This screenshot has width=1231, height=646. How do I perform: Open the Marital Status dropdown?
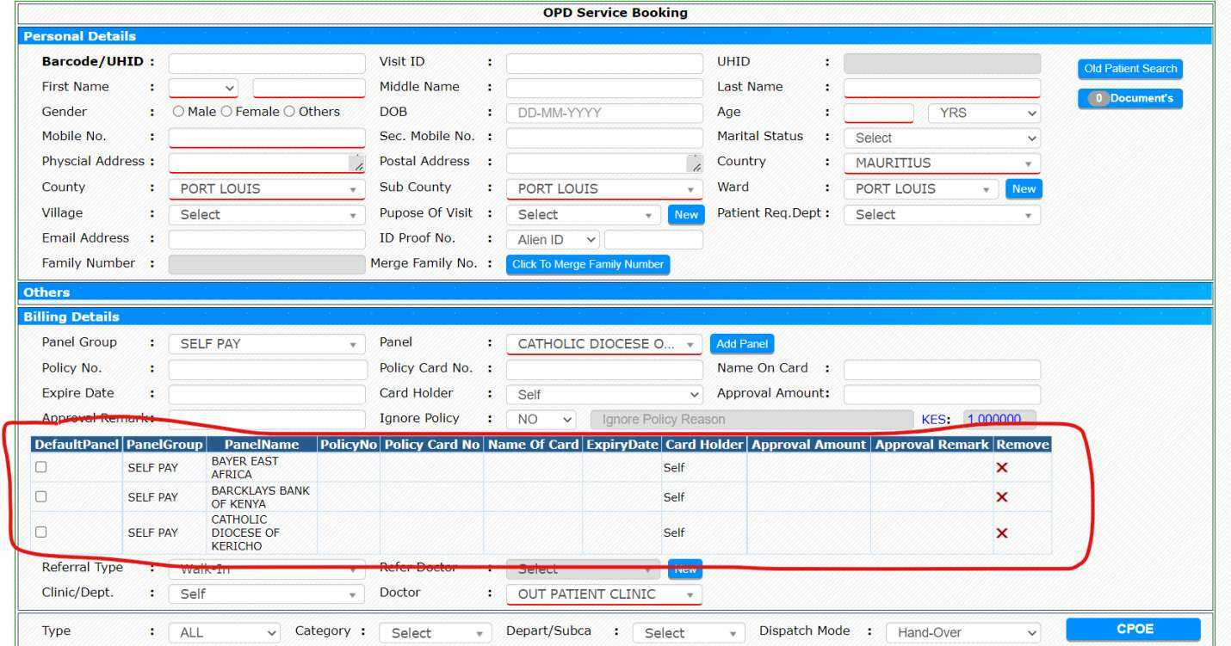click(x=943, y=138)
